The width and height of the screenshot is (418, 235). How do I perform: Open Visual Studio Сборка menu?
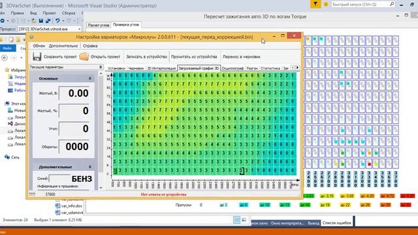69,13
